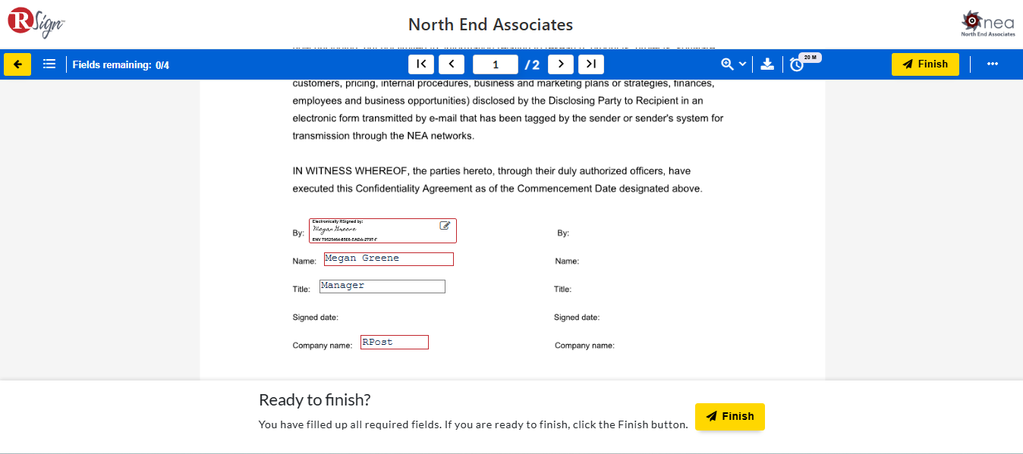Click the Title field containing Manager
Image resolution: width=1023 pixels, height=454 pixels.
382,286
